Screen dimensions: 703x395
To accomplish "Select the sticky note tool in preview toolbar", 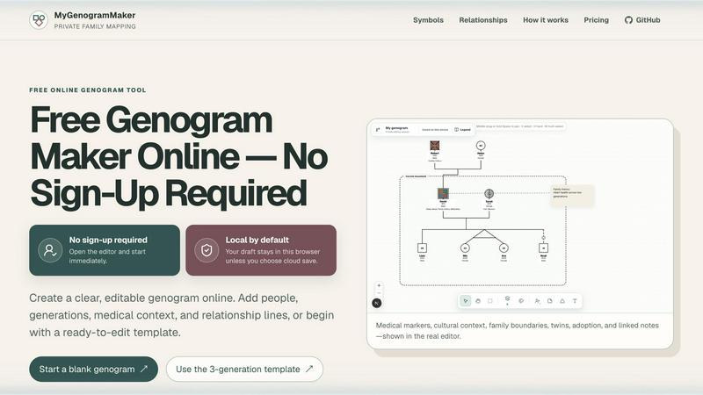I will click(550, 301).
